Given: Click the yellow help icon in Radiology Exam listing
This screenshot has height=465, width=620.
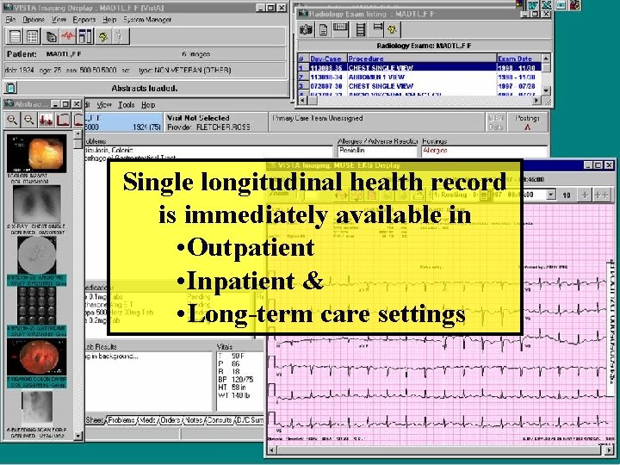Looking at the screenshot, I should pos(393,29).
